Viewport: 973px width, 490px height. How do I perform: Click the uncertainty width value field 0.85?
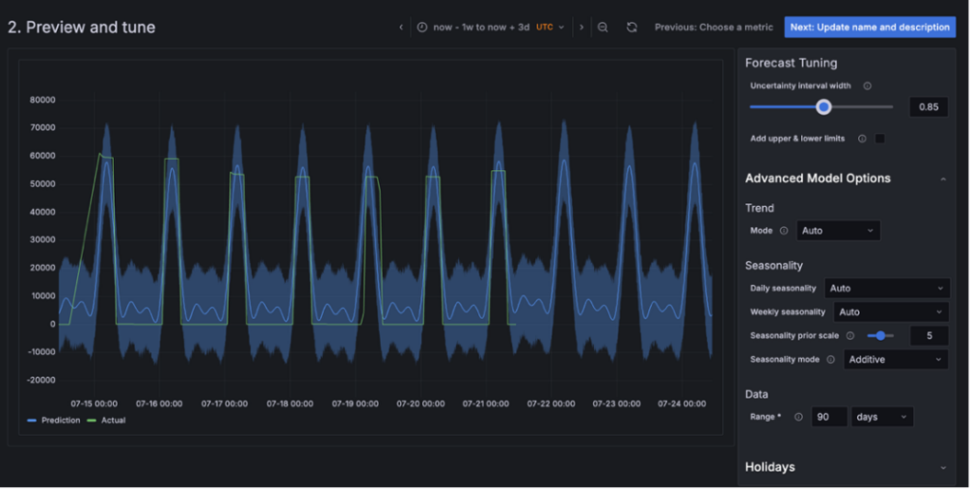tap(928, 107)
